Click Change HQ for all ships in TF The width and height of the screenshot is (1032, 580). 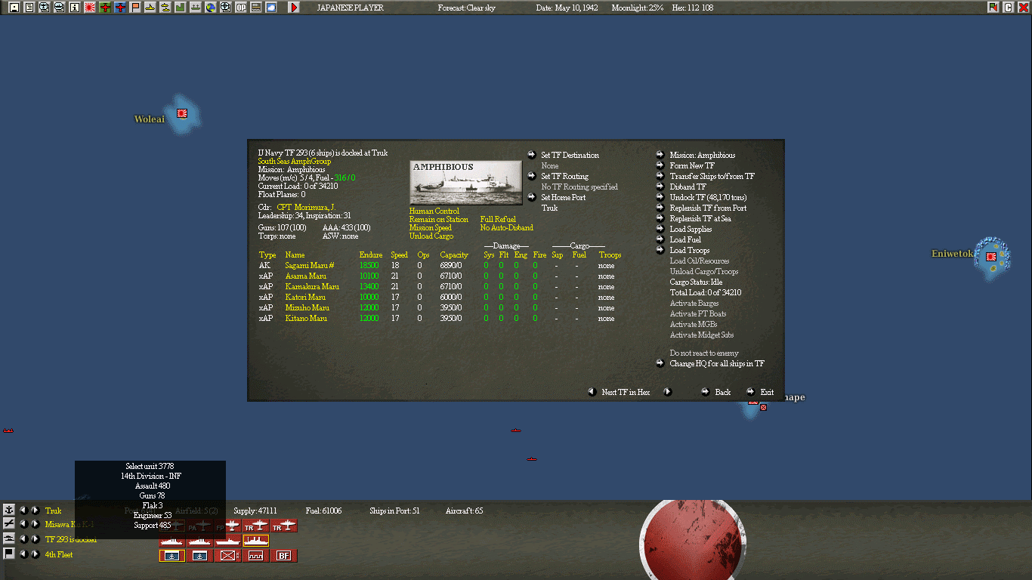point(717,364)
